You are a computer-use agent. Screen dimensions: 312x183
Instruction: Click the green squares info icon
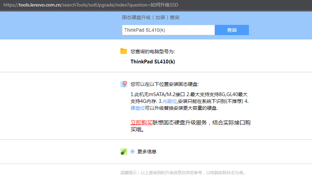click(123, 152)
